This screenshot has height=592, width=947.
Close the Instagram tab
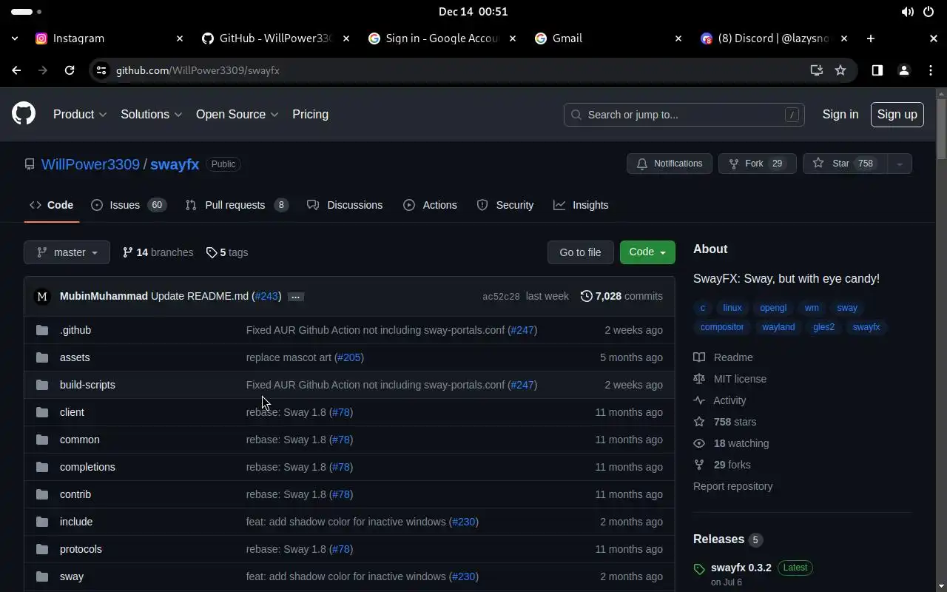click(179, 38)
